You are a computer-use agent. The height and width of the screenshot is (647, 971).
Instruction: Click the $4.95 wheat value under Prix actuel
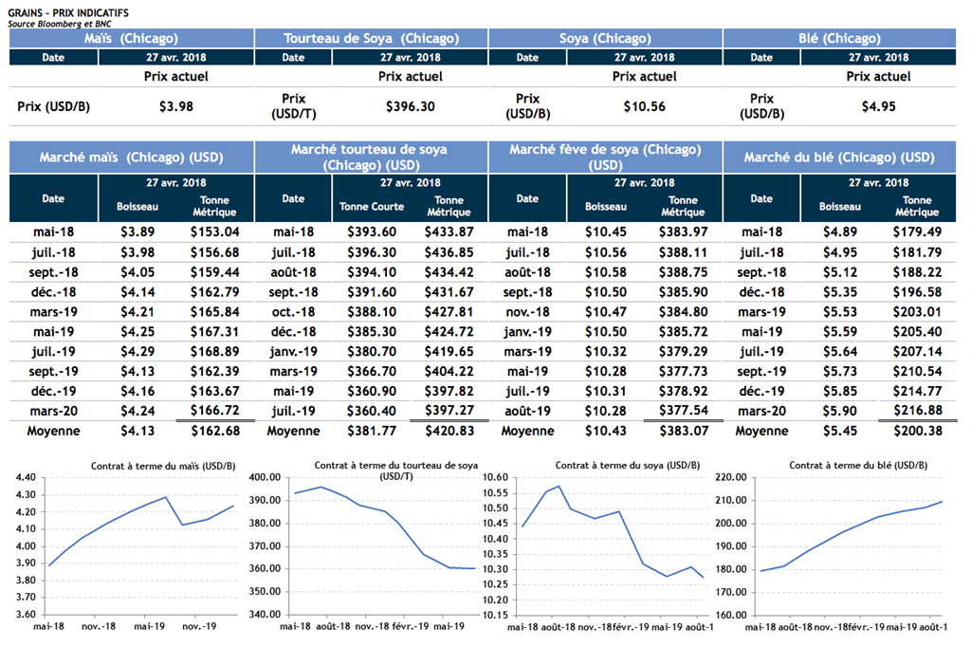tap(878, 106)
